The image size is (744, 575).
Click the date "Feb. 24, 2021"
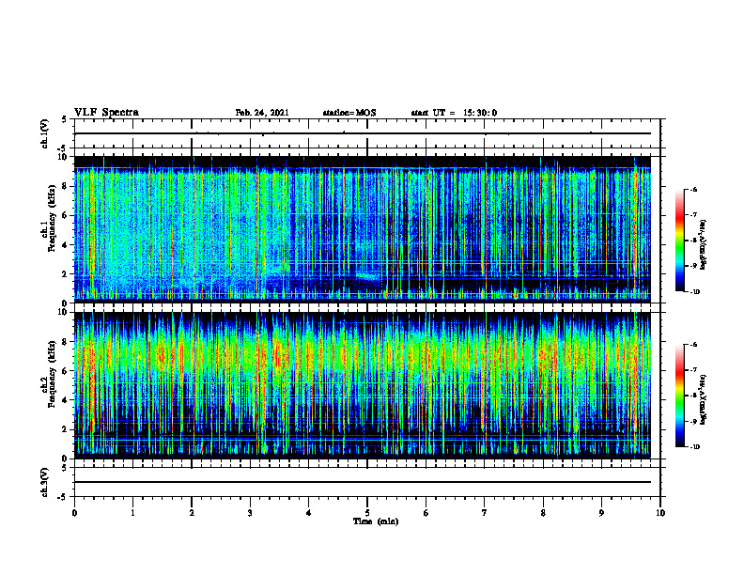pyautogui.click(x=262, y=113)
